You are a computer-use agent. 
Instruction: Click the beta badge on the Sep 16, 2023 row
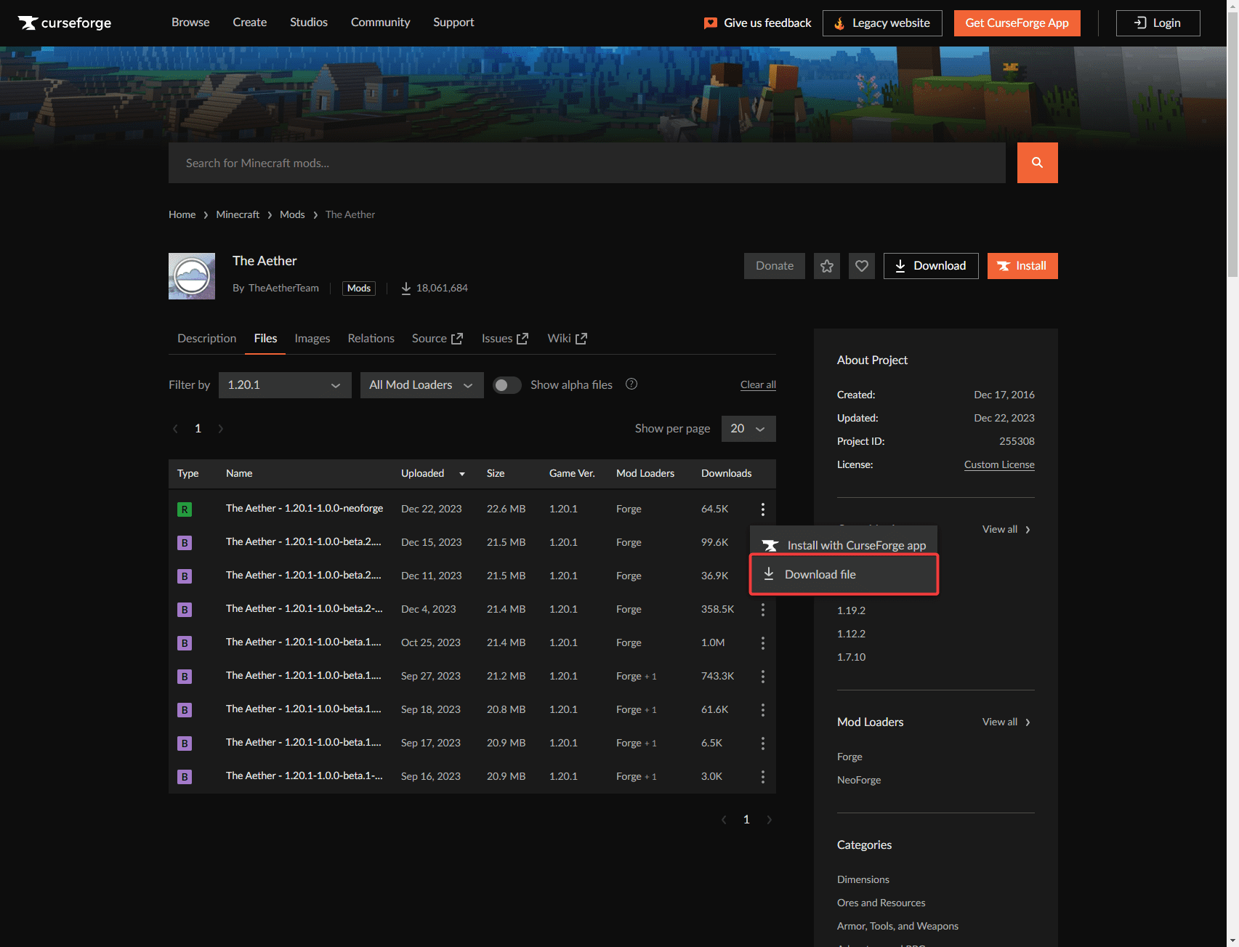point(185,777)
